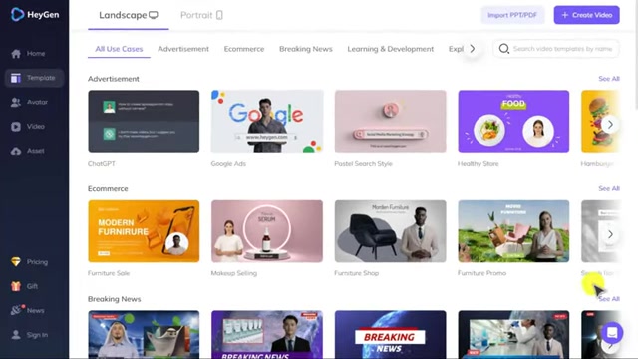Select the Avatar icon in sidebar
Viewport: 638px width, 359px height.
tap(16, 102)
